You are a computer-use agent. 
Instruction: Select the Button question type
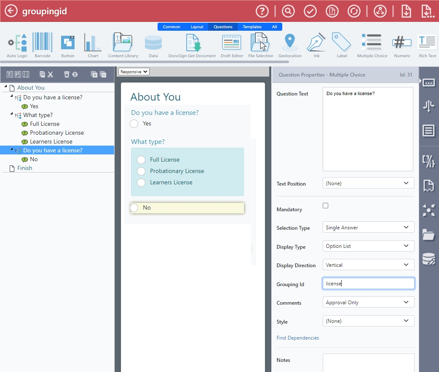(x=68, y=45)
